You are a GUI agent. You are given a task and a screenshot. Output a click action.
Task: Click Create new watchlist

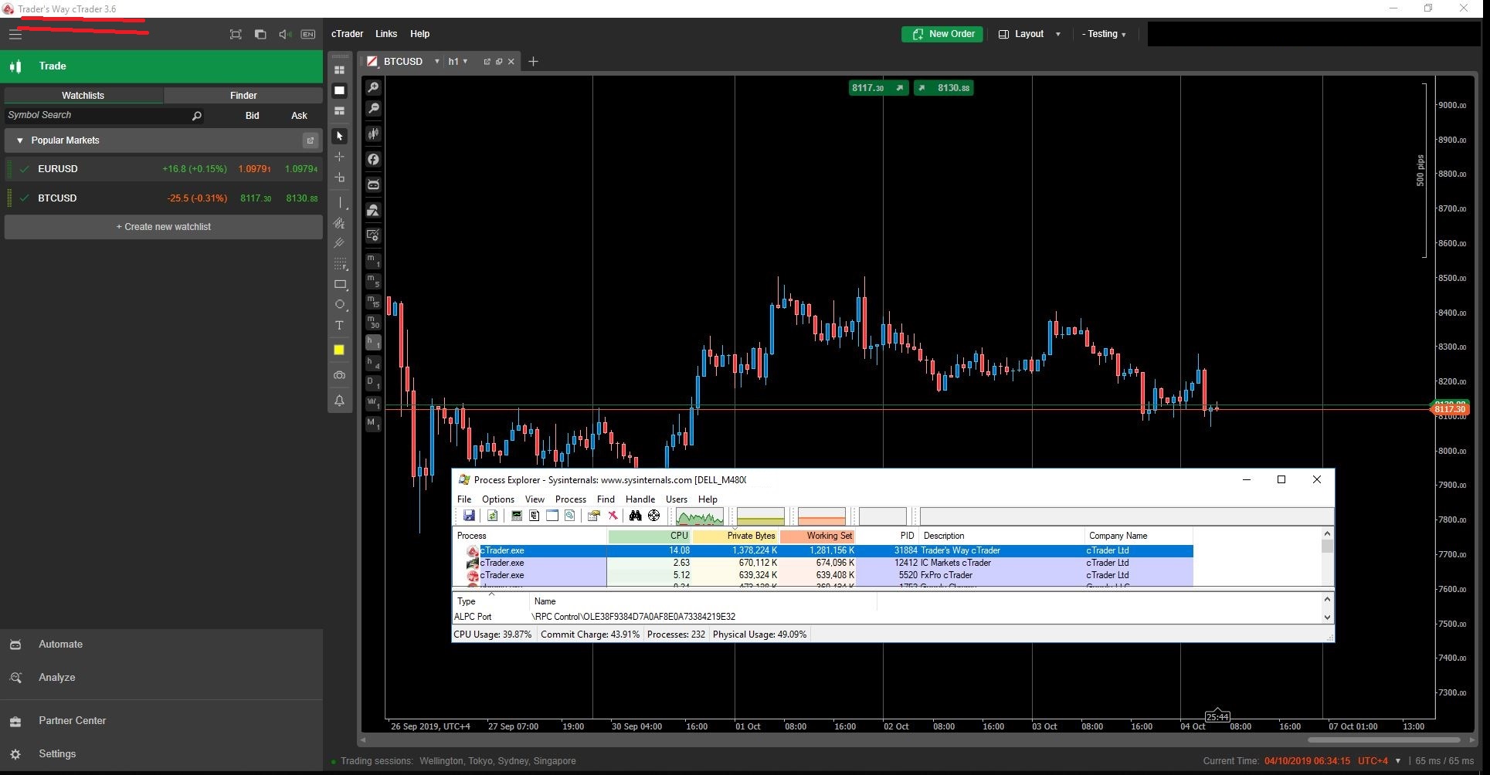[x=164, y=227]
